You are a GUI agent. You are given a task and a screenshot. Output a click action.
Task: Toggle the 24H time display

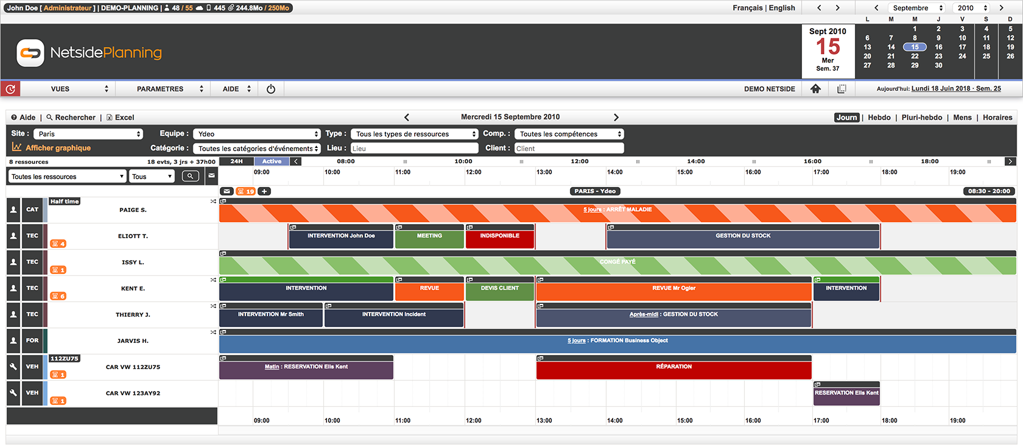(236, 161)
